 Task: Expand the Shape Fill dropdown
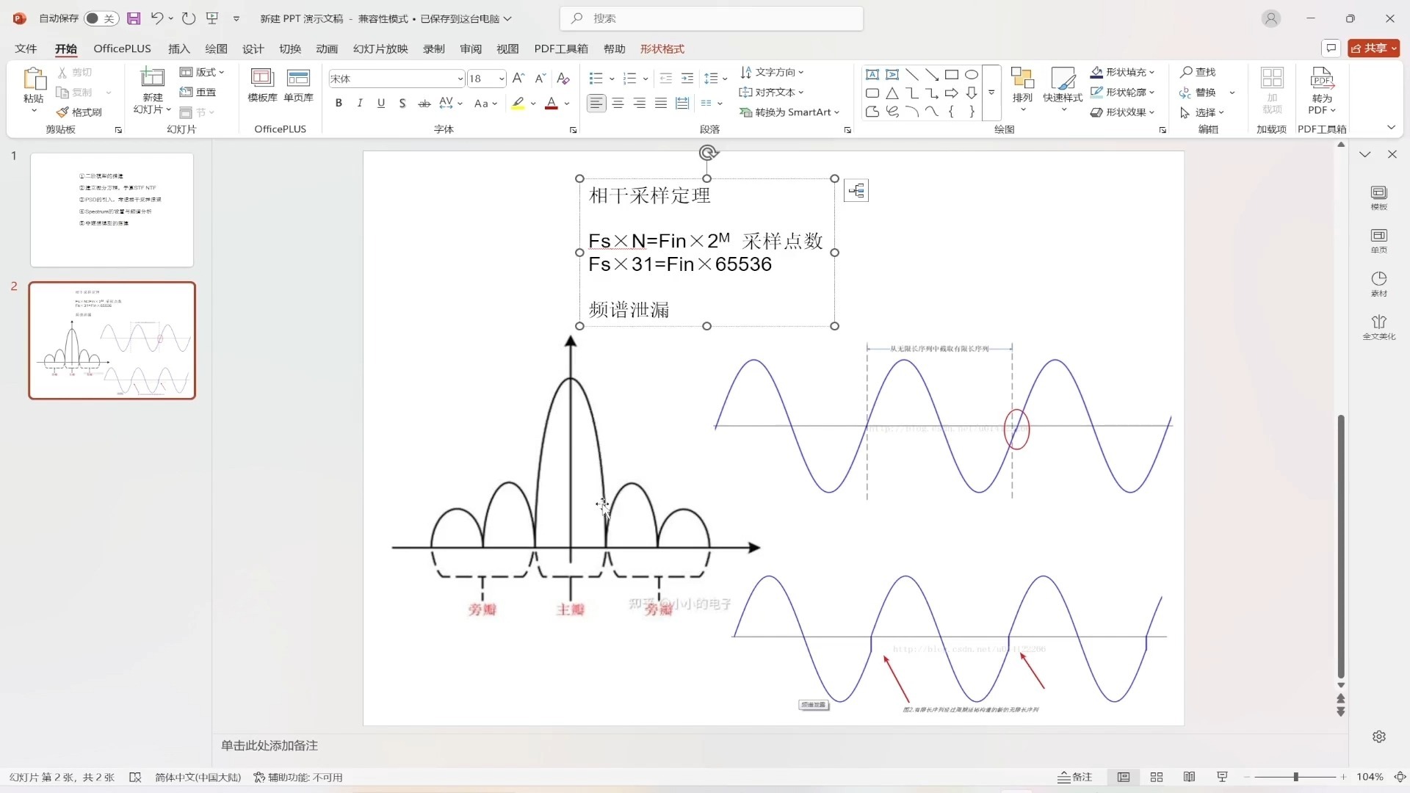[x=1151, y=72]
